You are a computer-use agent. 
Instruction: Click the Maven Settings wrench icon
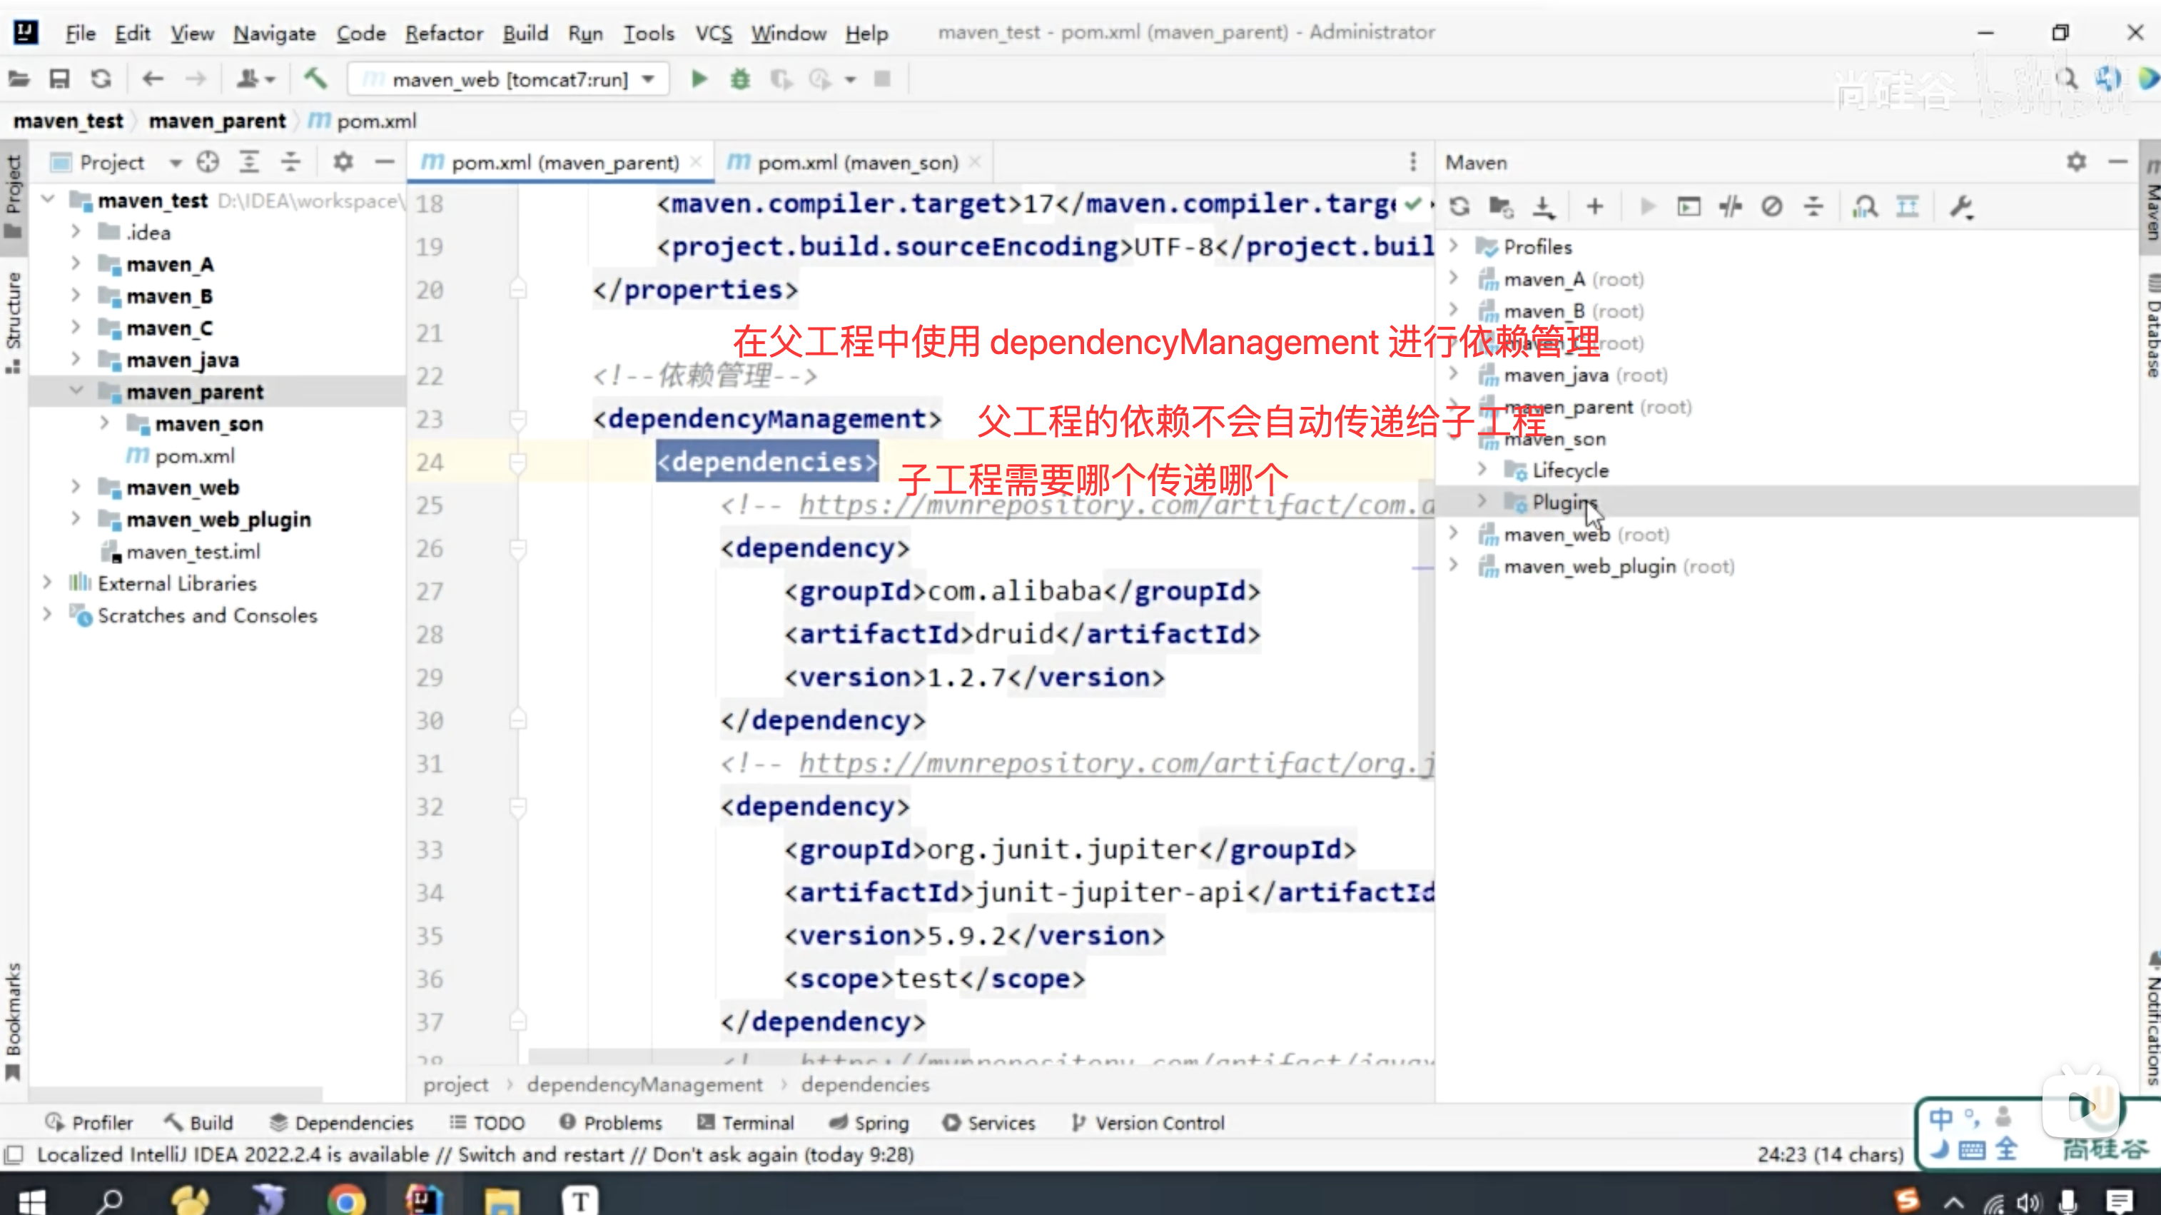click(x=1961, y=206)
